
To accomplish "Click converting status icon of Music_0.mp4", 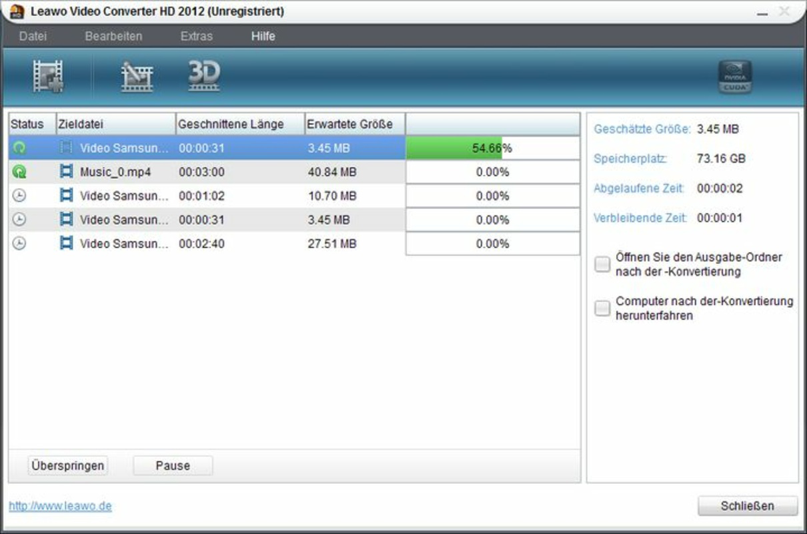I will pos(19,172).
